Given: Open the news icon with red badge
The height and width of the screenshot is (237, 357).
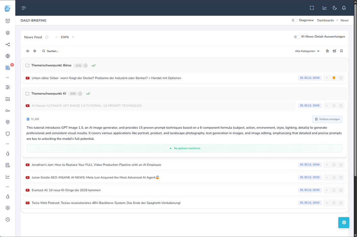Looking at the screenshot, I should click(x=8, y=68).
